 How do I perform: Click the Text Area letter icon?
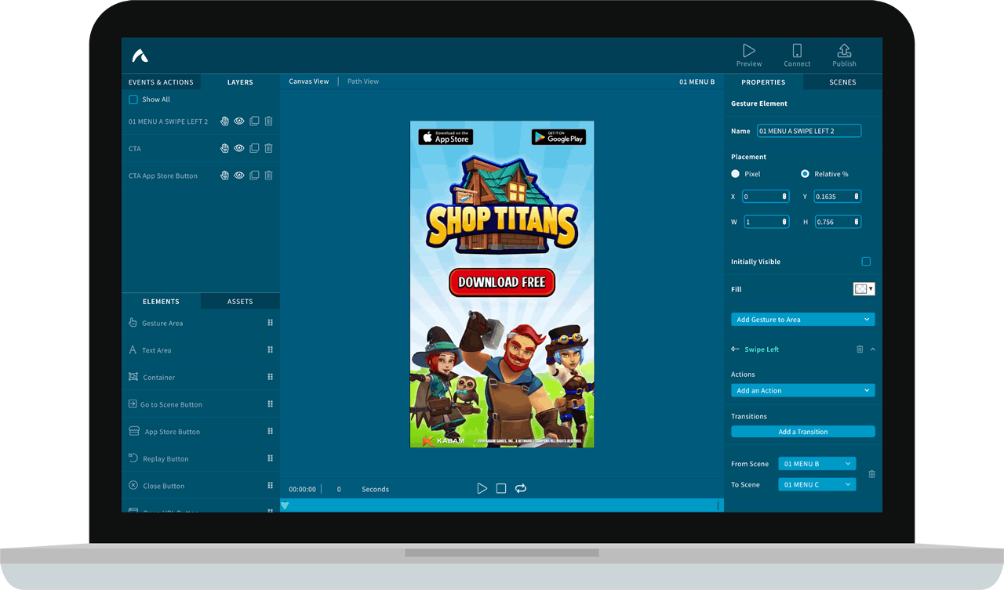point(133,349)
